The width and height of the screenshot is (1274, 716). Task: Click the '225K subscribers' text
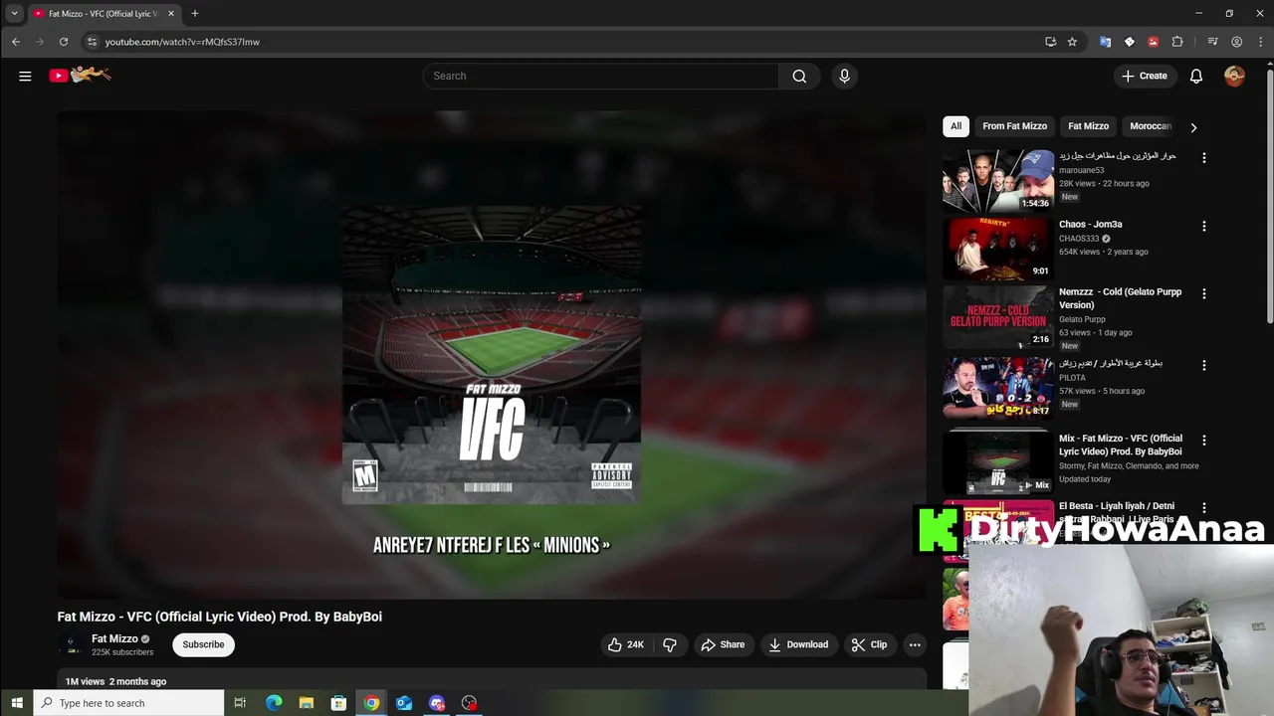tap(122, 652)
